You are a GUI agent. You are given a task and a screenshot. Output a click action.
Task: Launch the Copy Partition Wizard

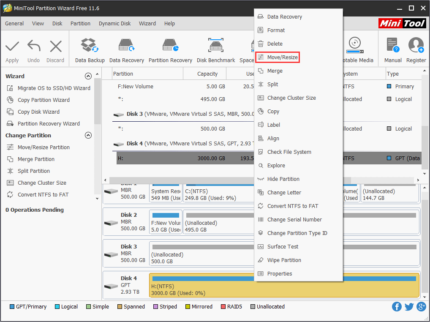(38, 100)
